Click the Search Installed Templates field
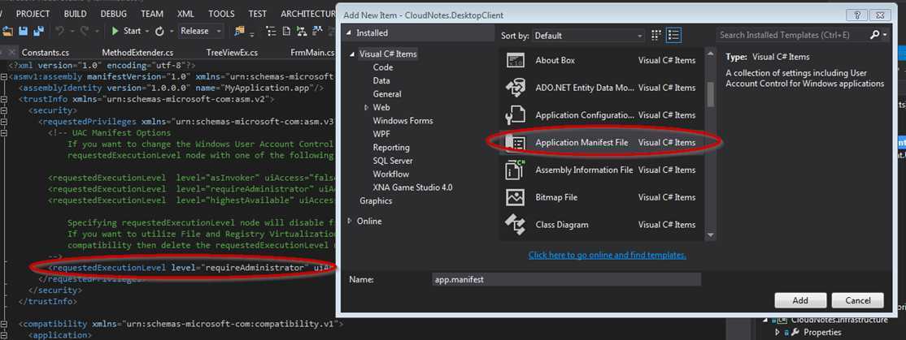 tap(791, 35)
